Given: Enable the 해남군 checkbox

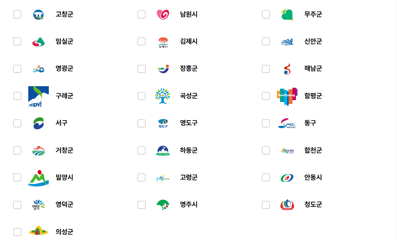Looking at the screenshot, I should (x=266, y=69).
